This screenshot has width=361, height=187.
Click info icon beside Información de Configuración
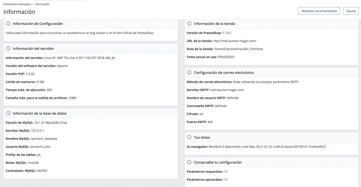point(8,24)
